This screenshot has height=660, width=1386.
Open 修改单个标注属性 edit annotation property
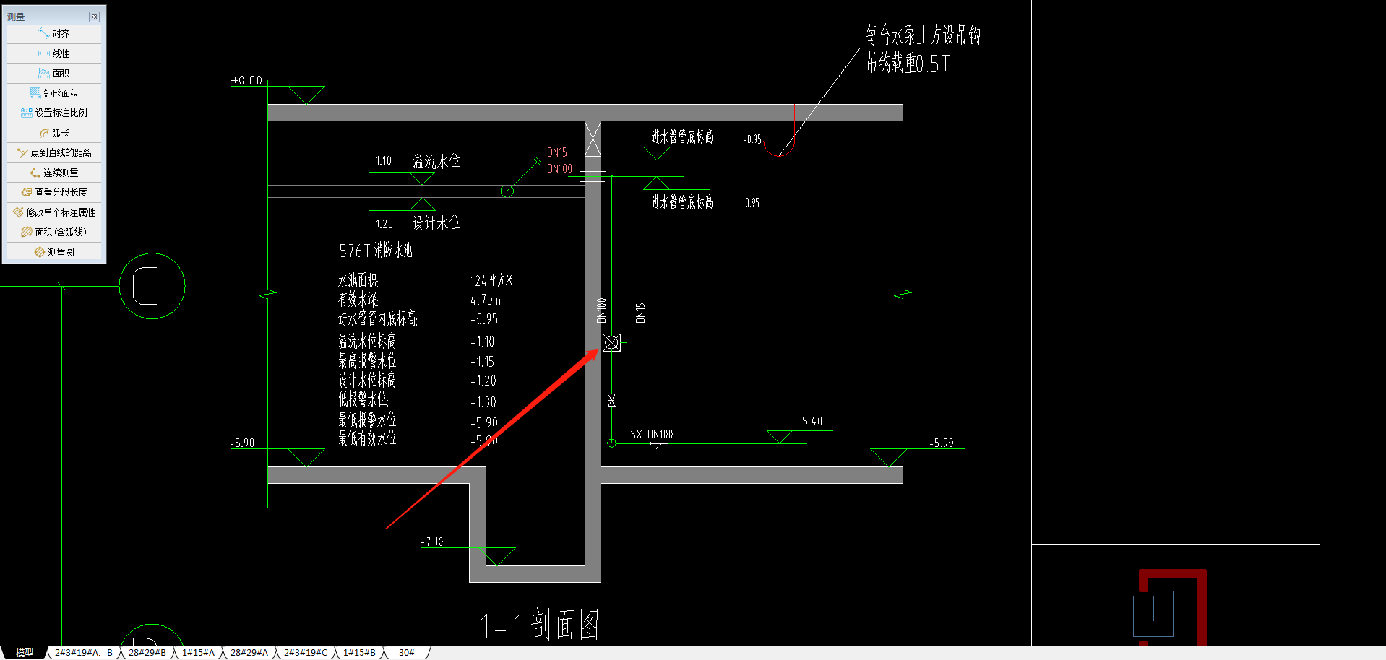(x=54, y=212)
